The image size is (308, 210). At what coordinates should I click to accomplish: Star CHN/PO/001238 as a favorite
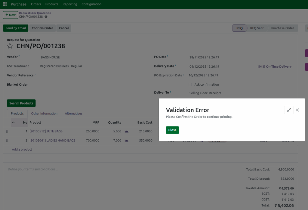10,46
